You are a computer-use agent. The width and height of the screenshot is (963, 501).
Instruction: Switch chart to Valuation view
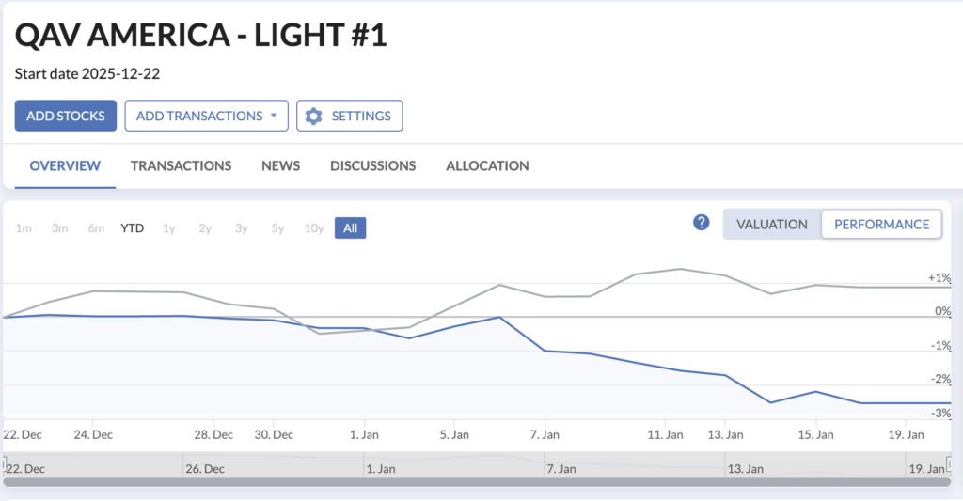click(771, 224)
